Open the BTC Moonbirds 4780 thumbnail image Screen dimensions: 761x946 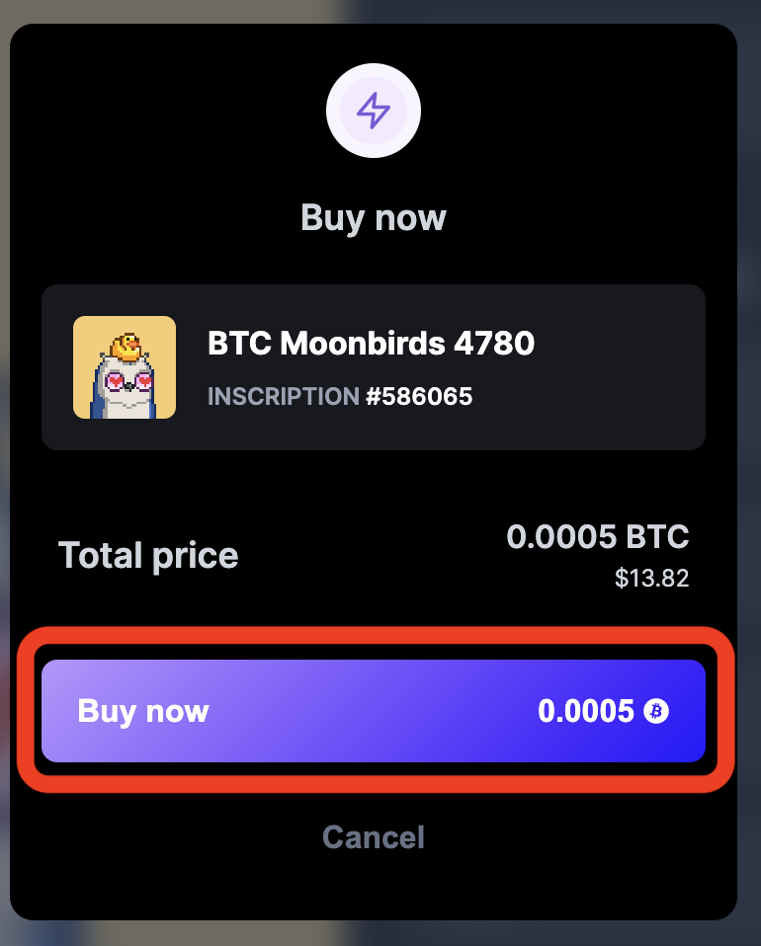[125, 367]
